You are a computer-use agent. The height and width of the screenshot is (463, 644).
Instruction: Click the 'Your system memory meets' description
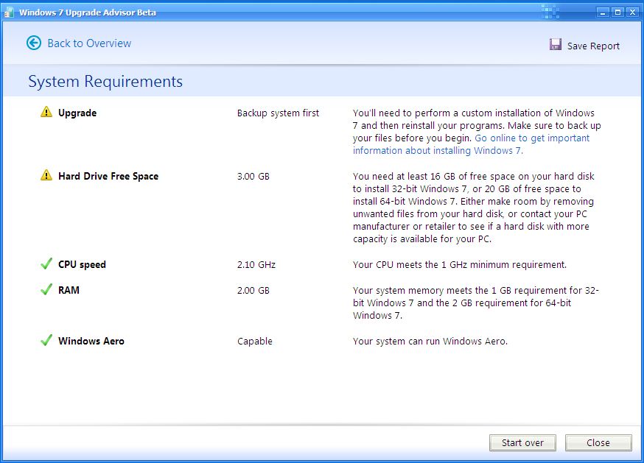click(475, 303)
